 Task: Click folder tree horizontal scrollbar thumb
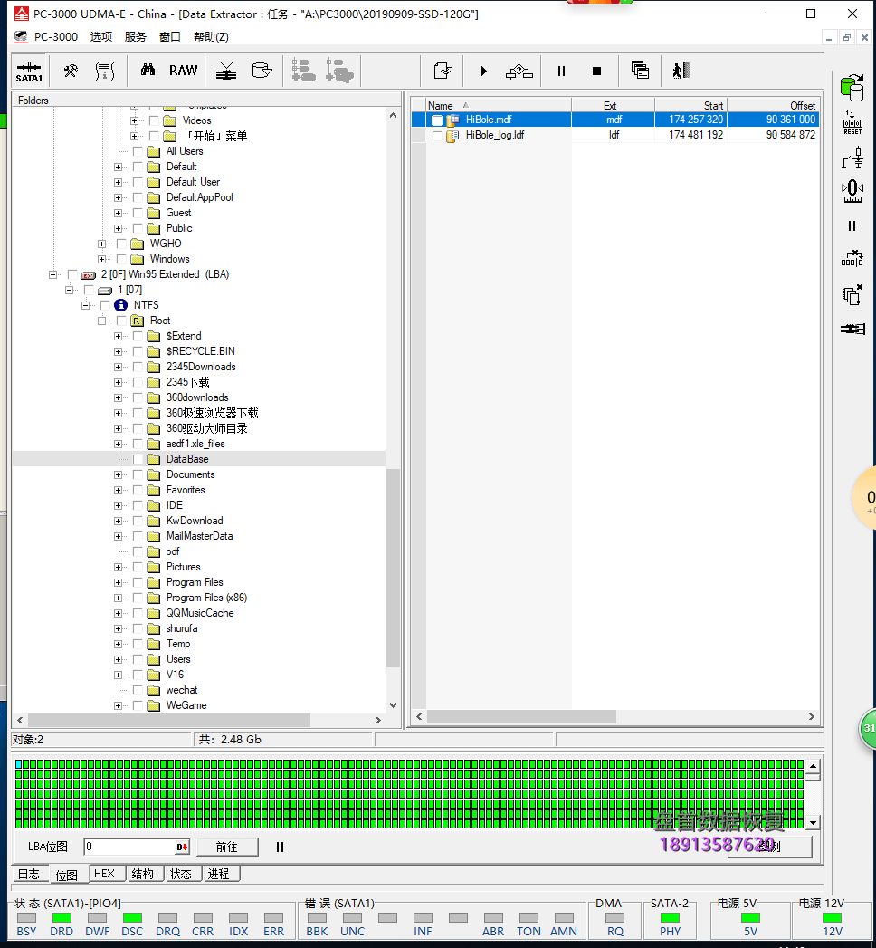click(169, 720)
